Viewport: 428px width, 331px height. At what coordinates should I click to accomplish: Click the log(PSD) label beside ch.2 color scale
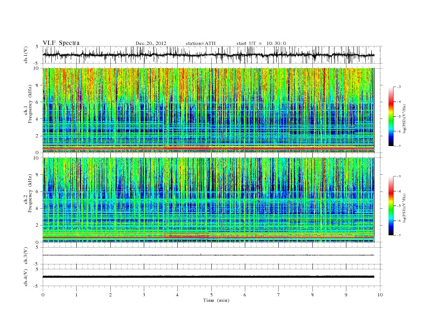[405, 208]
